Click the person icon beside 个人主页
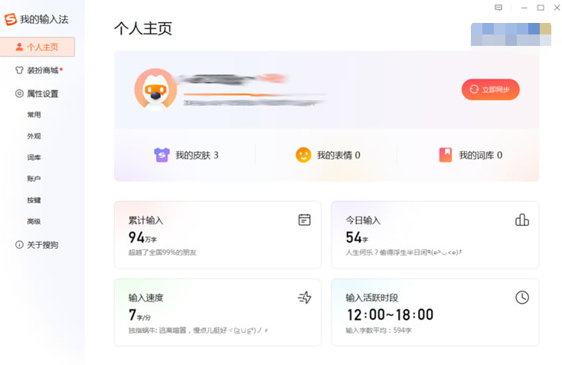The image size is (562, 365). click(19, 47)
